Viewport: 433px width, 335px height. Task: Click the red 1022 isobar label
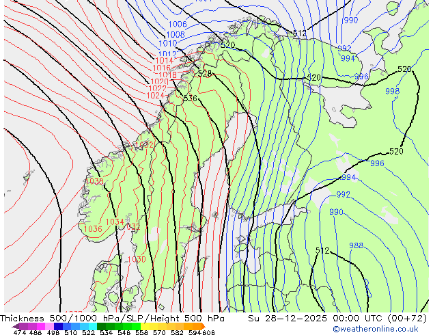157,88
